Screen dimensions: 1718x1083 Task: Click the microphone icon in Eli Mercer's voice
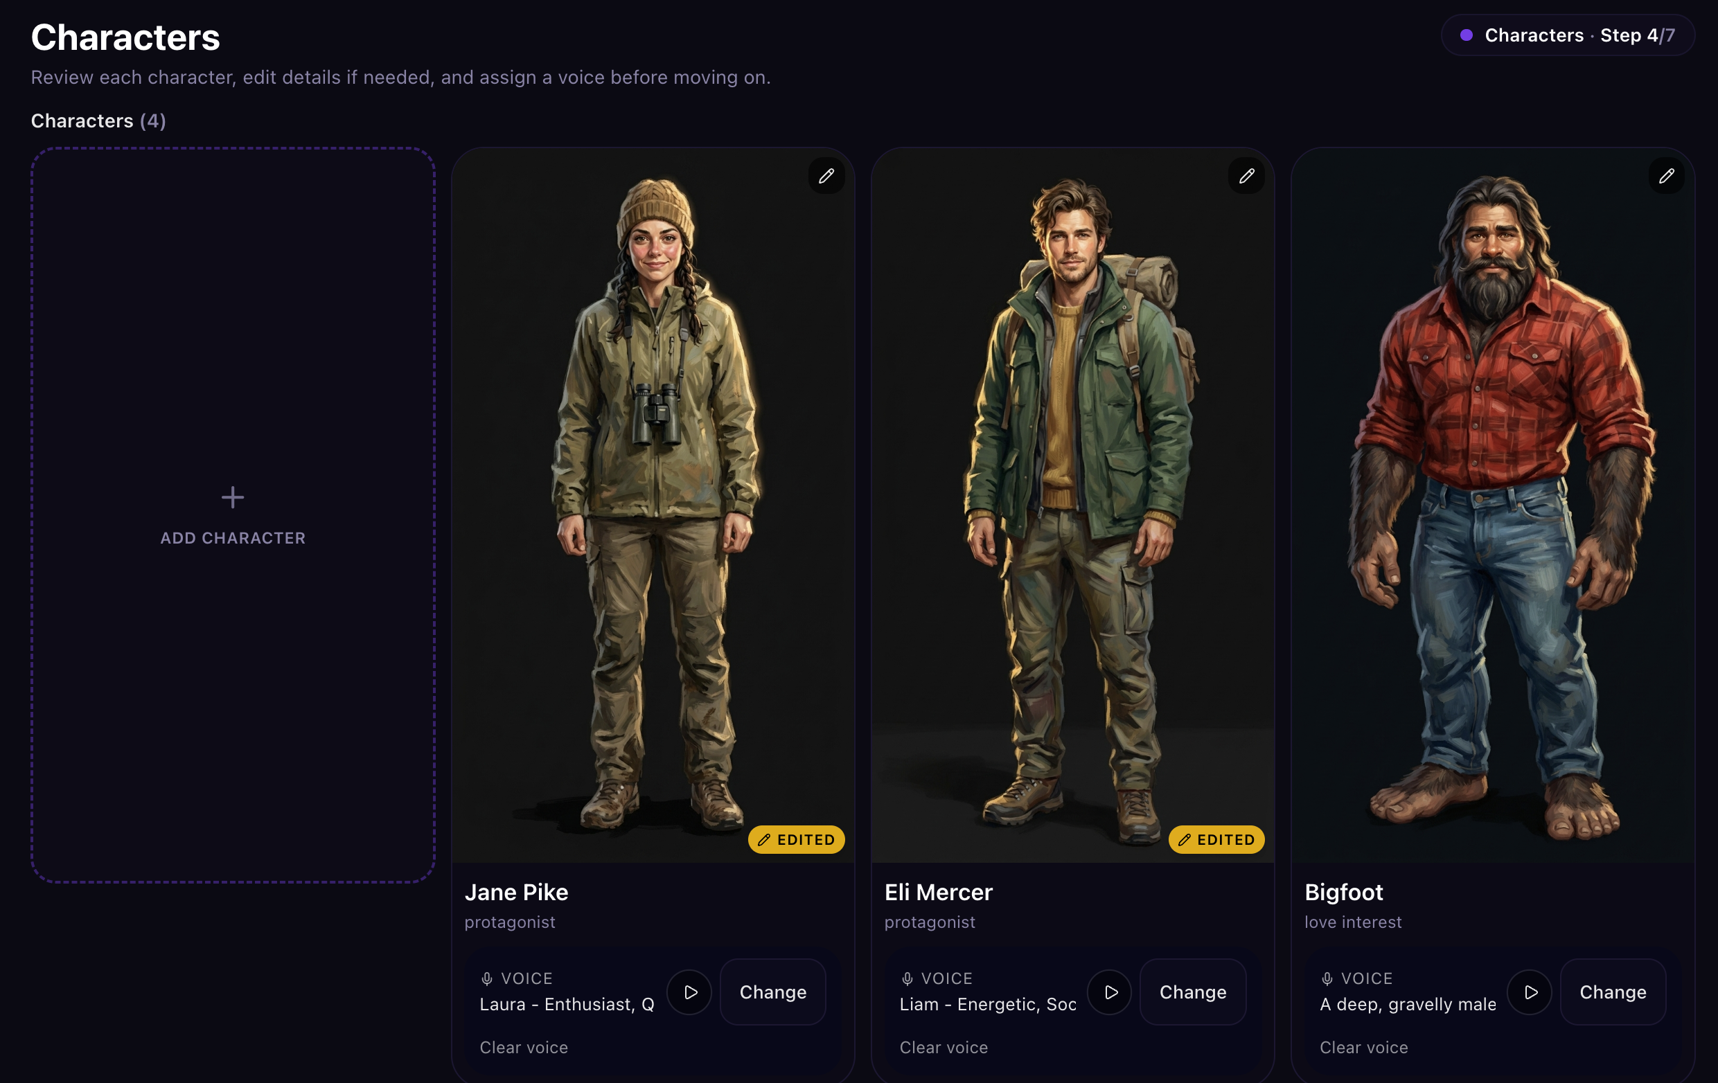point(907,979)
